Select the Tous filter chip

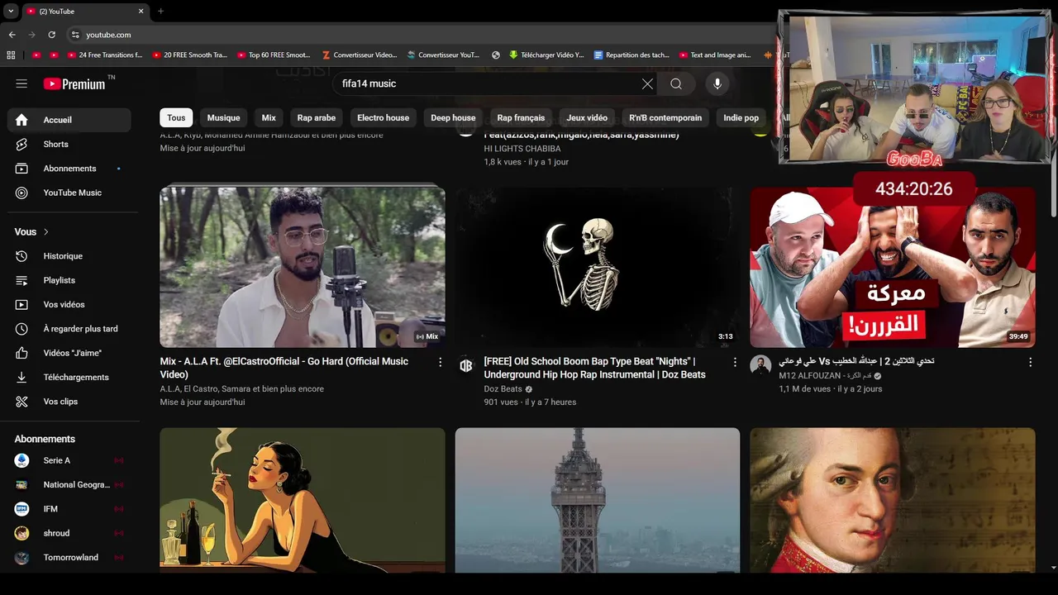coord(176,117)
